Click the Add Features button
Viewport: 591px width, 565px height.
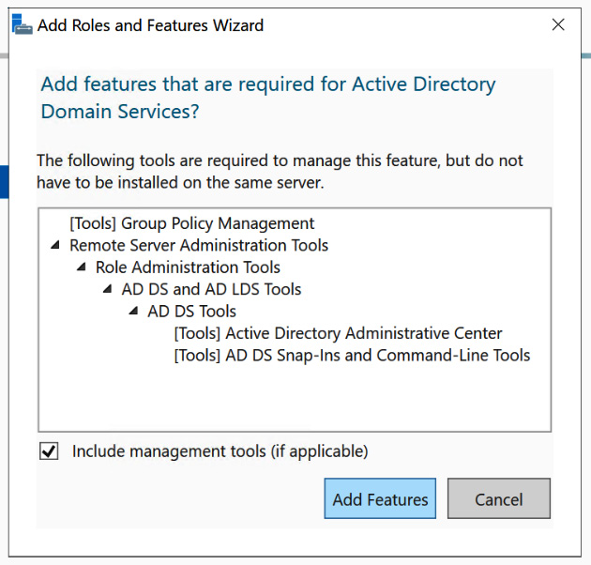[380, 498]
